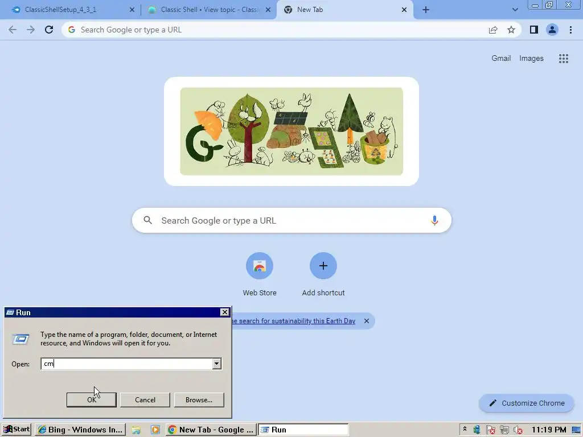Click Browse... in the Run dialog
The height and width of the screenshot is (437, 583).
[x=199, y=400]
